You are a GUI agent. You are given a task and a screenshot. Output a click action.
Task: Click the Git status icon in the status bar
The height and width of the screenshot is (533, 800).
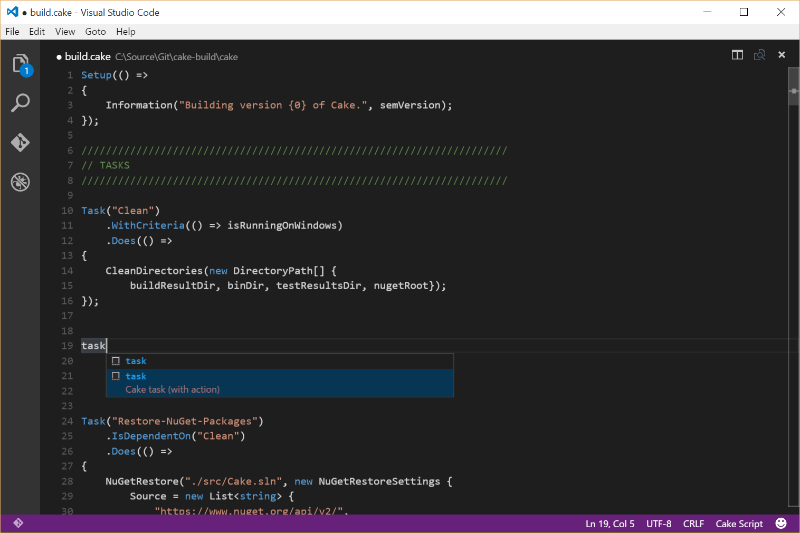click(x=18, y=523)
